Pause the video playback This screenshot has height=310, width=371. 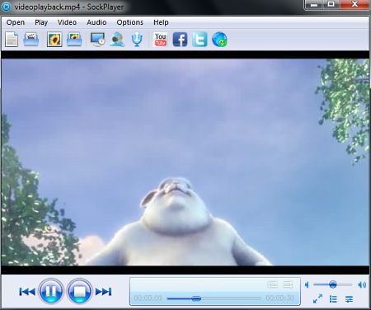51,291
